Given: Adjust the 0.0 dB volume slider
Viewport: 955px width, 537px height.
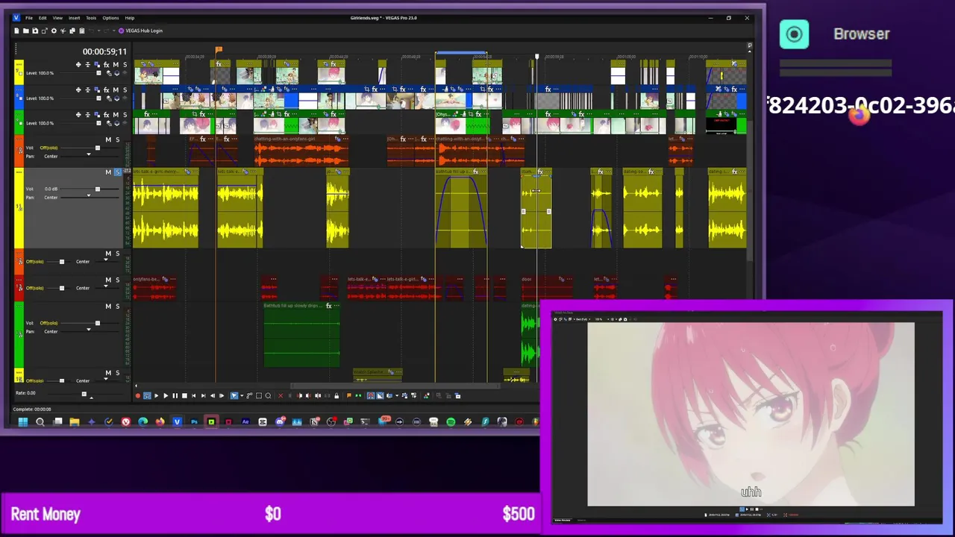Looking at the screenshot, I should (97, 189).
